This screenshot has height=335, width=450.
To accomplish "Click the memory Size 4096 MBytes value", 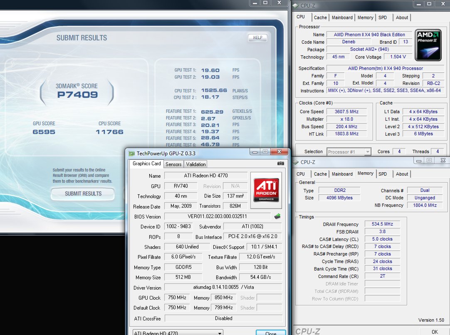I will (339, 198).
